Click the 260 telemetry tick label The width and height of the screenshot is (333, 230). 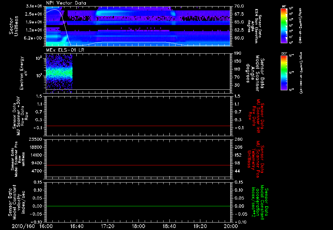coord(238,139)
